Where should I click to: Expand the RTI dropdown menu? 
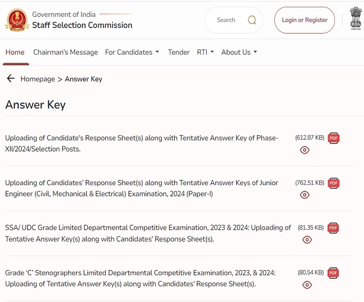[x=205, y=52]
